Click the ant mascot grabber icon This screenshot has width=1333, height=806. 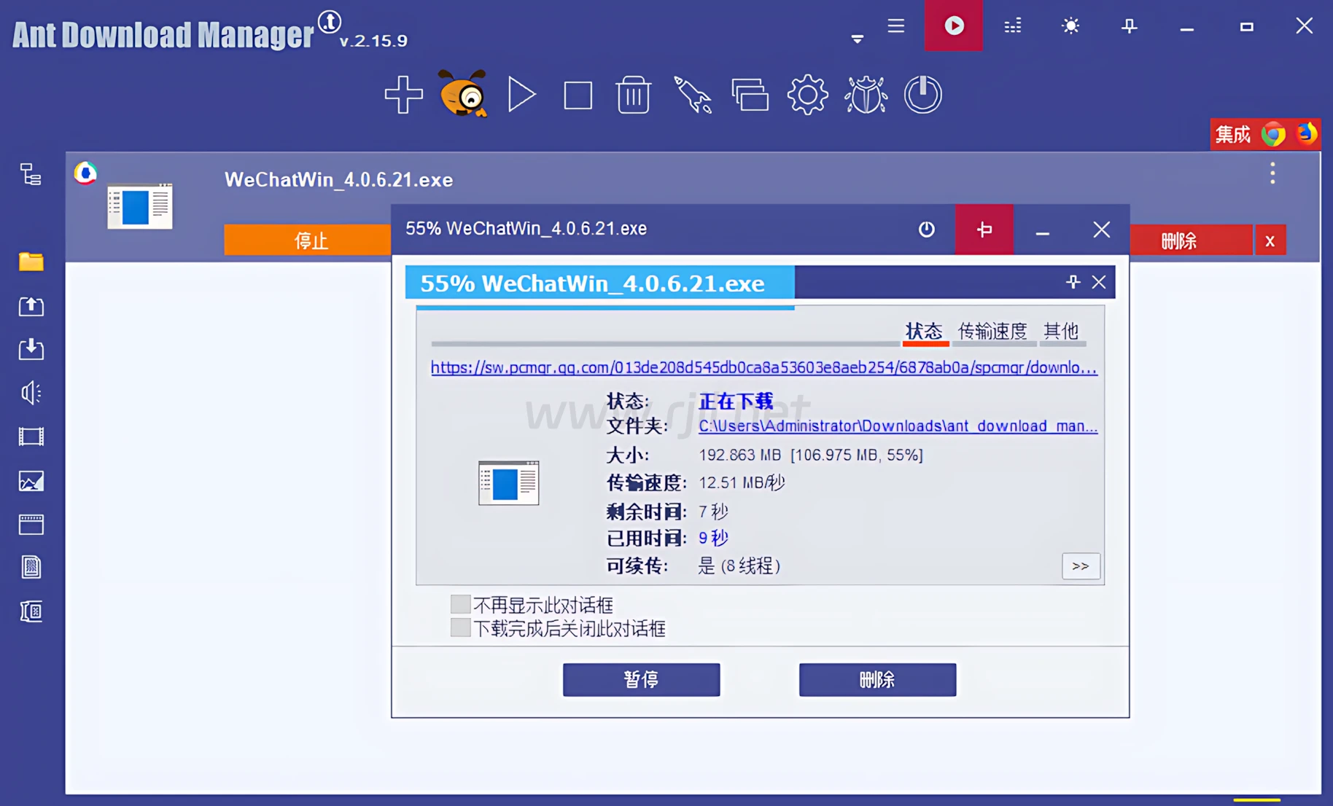[x=462, y=95]
